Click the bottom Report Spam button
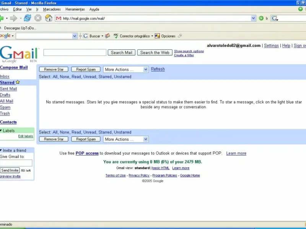The height and width of the screenshot is (229, 306). 86,139
